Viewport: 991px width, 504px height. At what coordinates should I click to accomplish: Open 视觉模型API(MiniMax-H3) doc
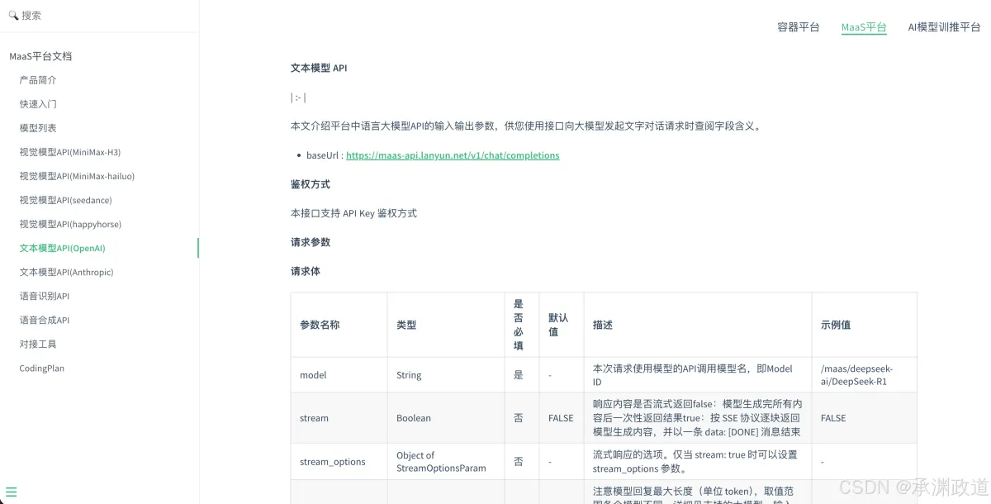(x=70, y=152)
